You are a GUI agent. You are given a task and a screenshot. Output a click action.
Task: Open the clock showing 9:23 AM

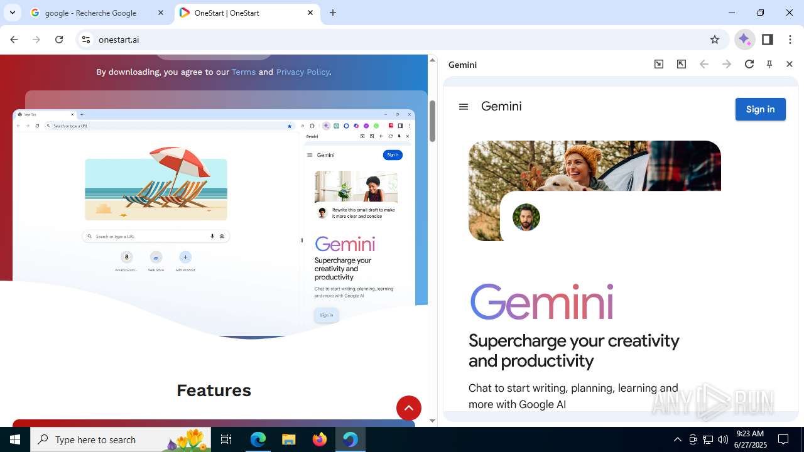coord(750,439)
